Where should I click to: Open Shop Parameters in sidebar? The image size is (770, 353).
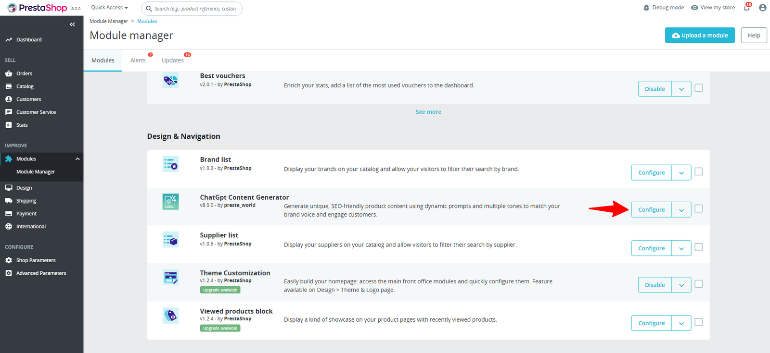tap(36, 260)
